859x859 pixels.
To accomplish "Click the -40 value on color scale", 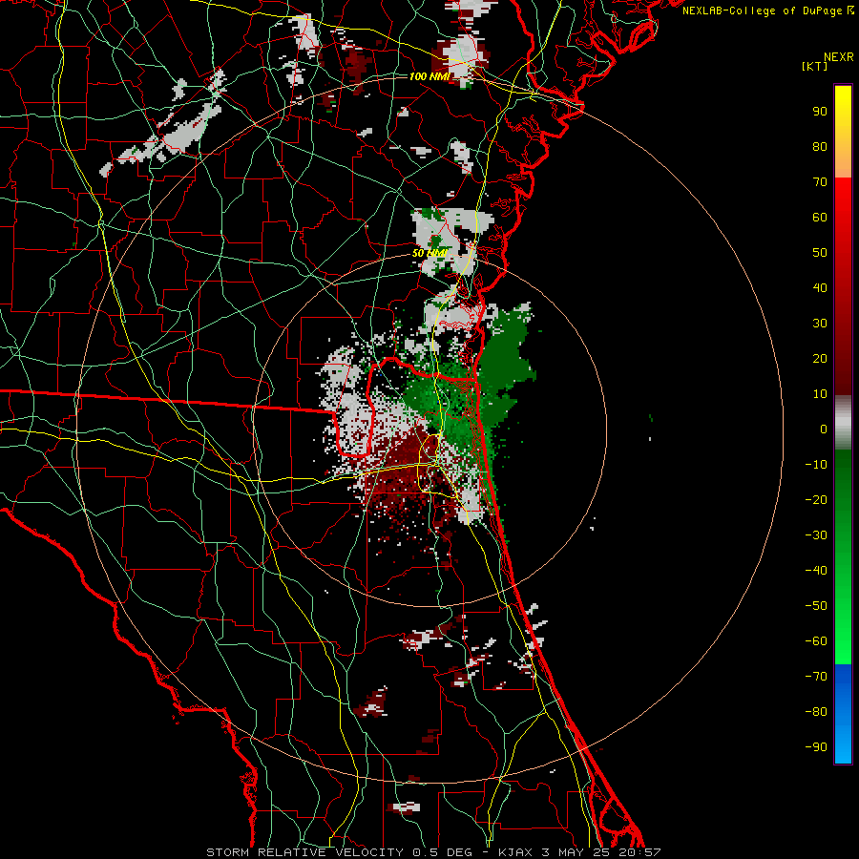I will (x=816, y=571).
